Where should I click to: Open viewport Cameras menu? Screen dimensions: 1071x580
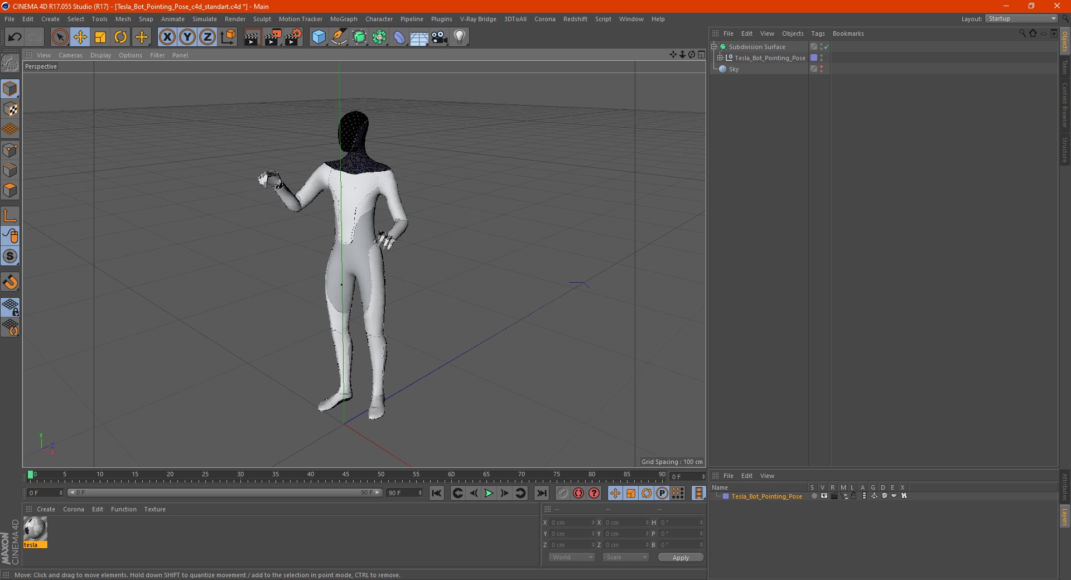70,55
